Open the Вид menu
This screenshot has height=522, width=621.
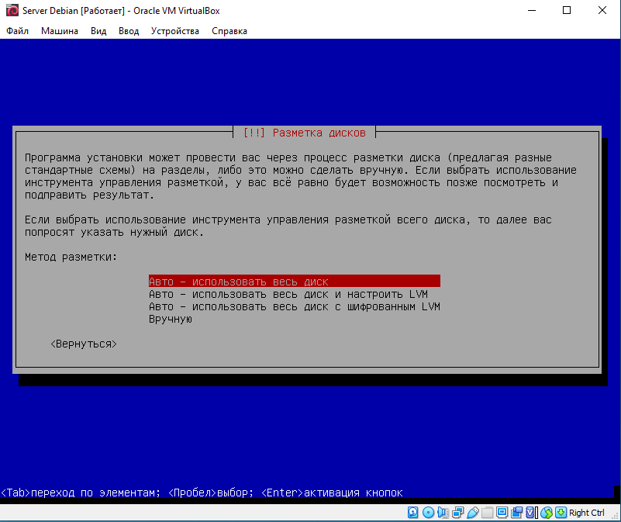pos(98,31)
